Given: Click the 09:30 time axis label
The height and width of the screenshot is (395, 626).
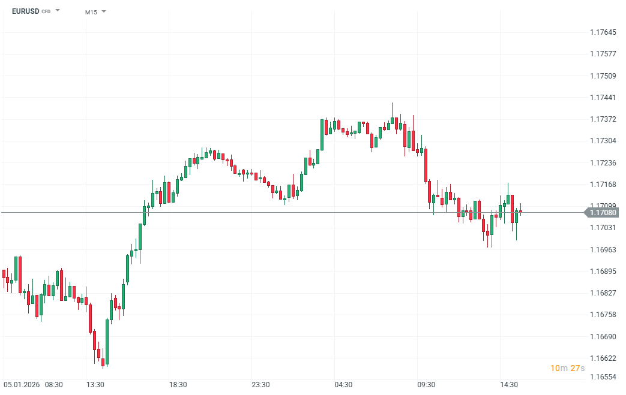Looking at the screenshot, I should [x=426, y=384].
